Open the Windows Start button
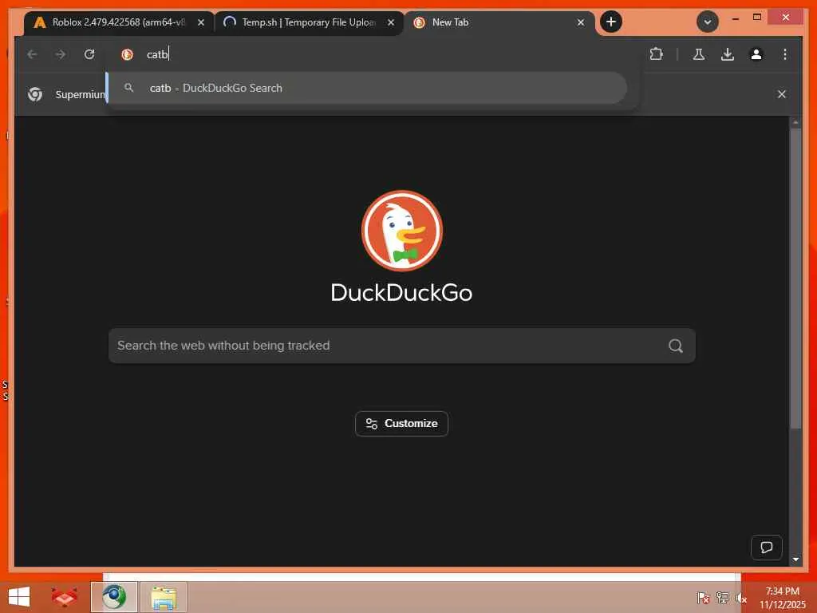 tap(19, 597)
